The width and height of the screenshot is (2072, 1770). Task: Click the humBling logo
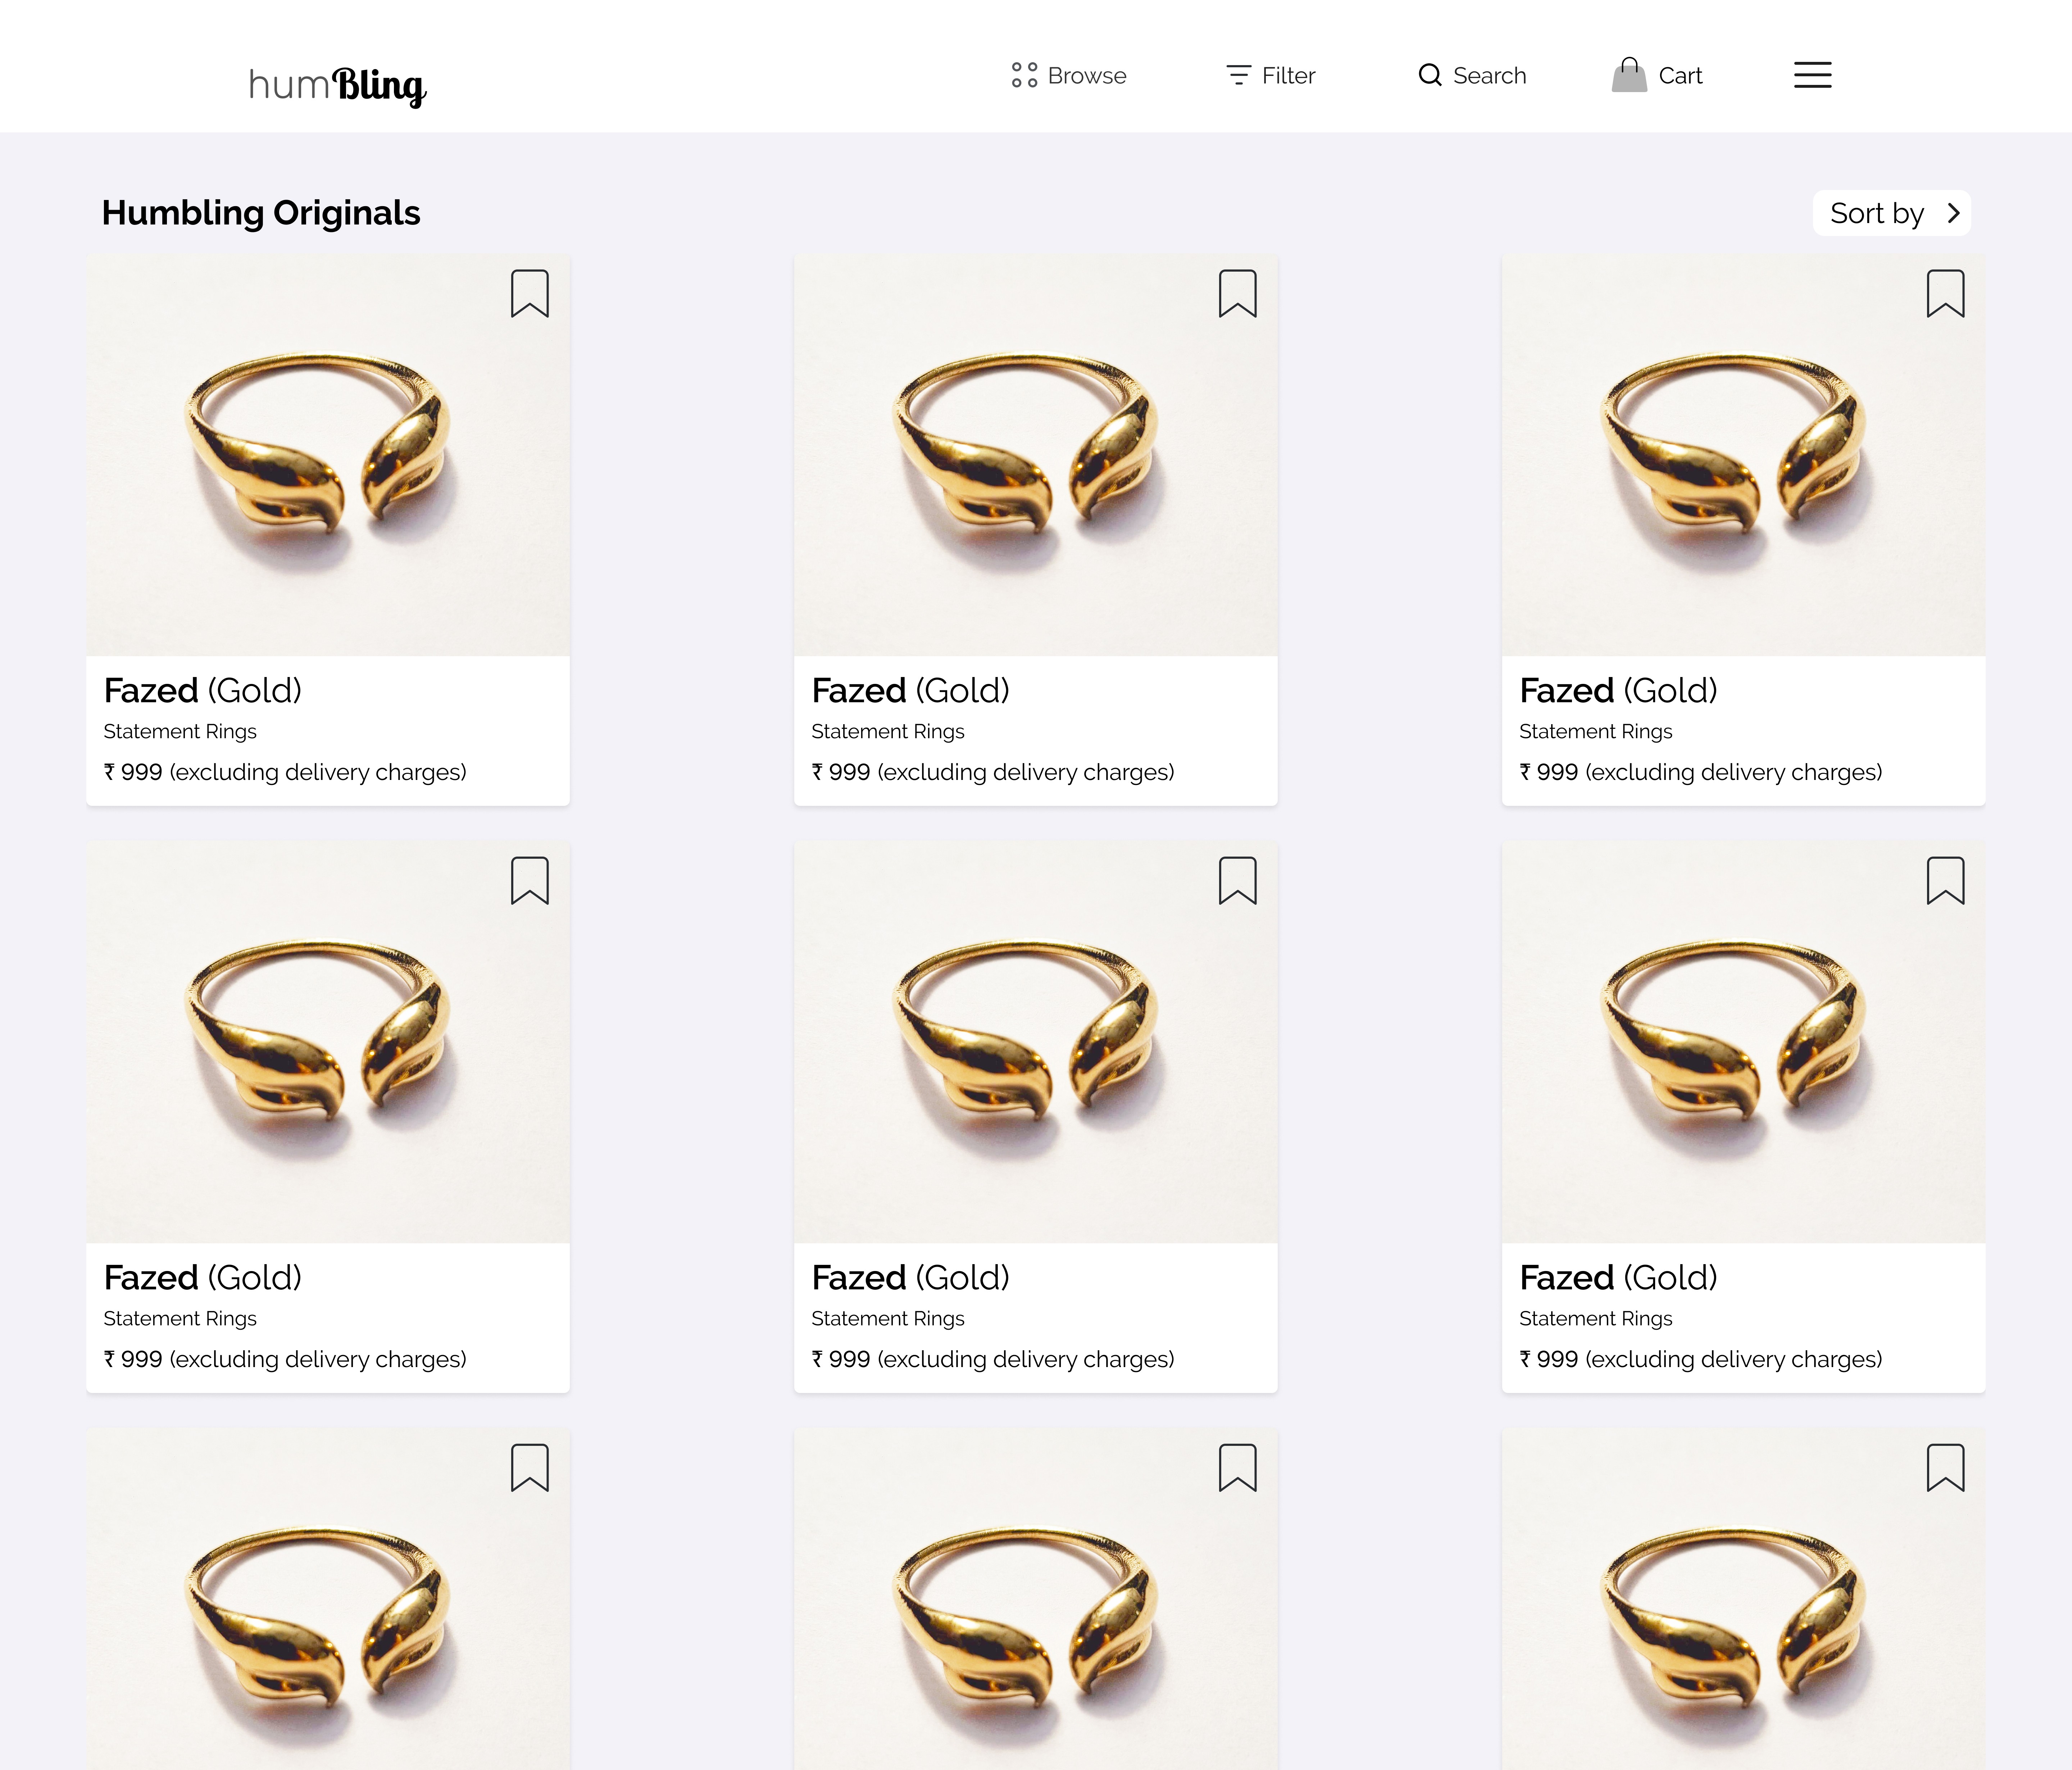pos(337,85)
